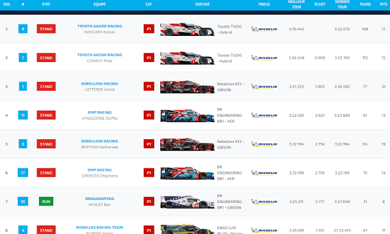
Task: Click the Michelin logo in Lotterer's row
Action: tap(264, 86)
